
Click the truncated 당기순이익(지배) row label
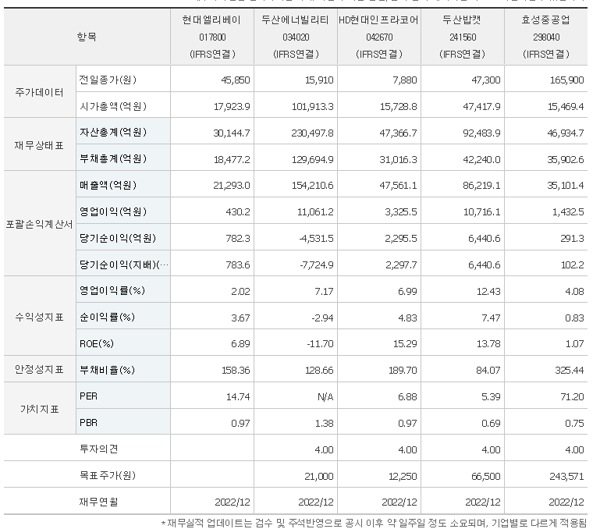(123, 264)
